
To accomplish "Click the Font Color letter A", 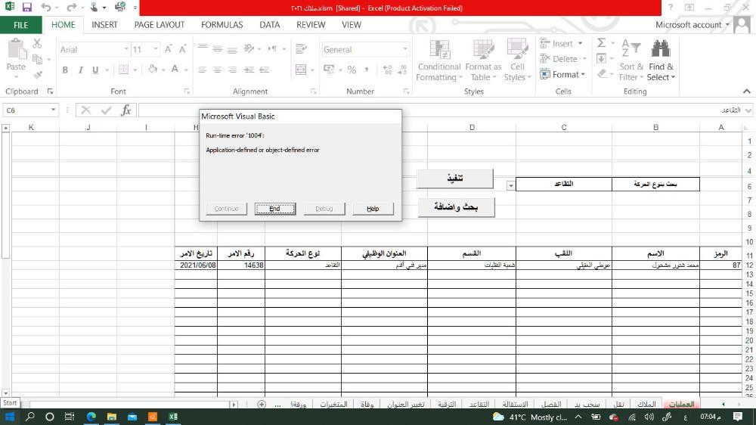I will (x=175, y=70).
